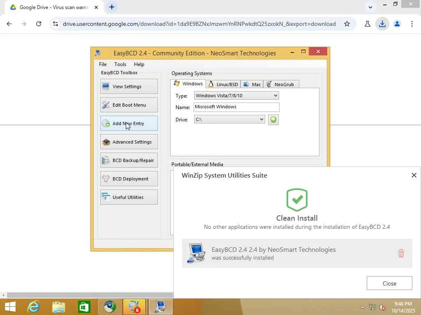Click the EasyBCD title bar icon
Viewport: 421px width, 315px height.
coord(98,53)
